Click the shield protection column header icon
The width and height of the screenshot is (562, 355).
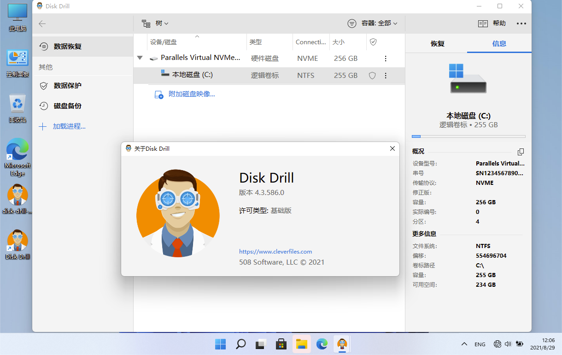tap(374, 42)
